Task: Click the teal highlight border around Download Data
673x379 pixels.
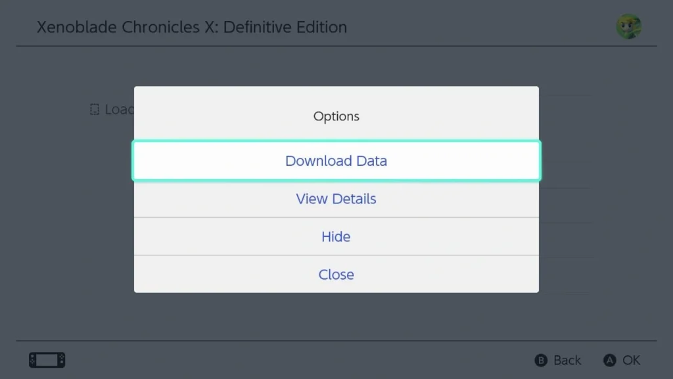Action: pos(336,141)
